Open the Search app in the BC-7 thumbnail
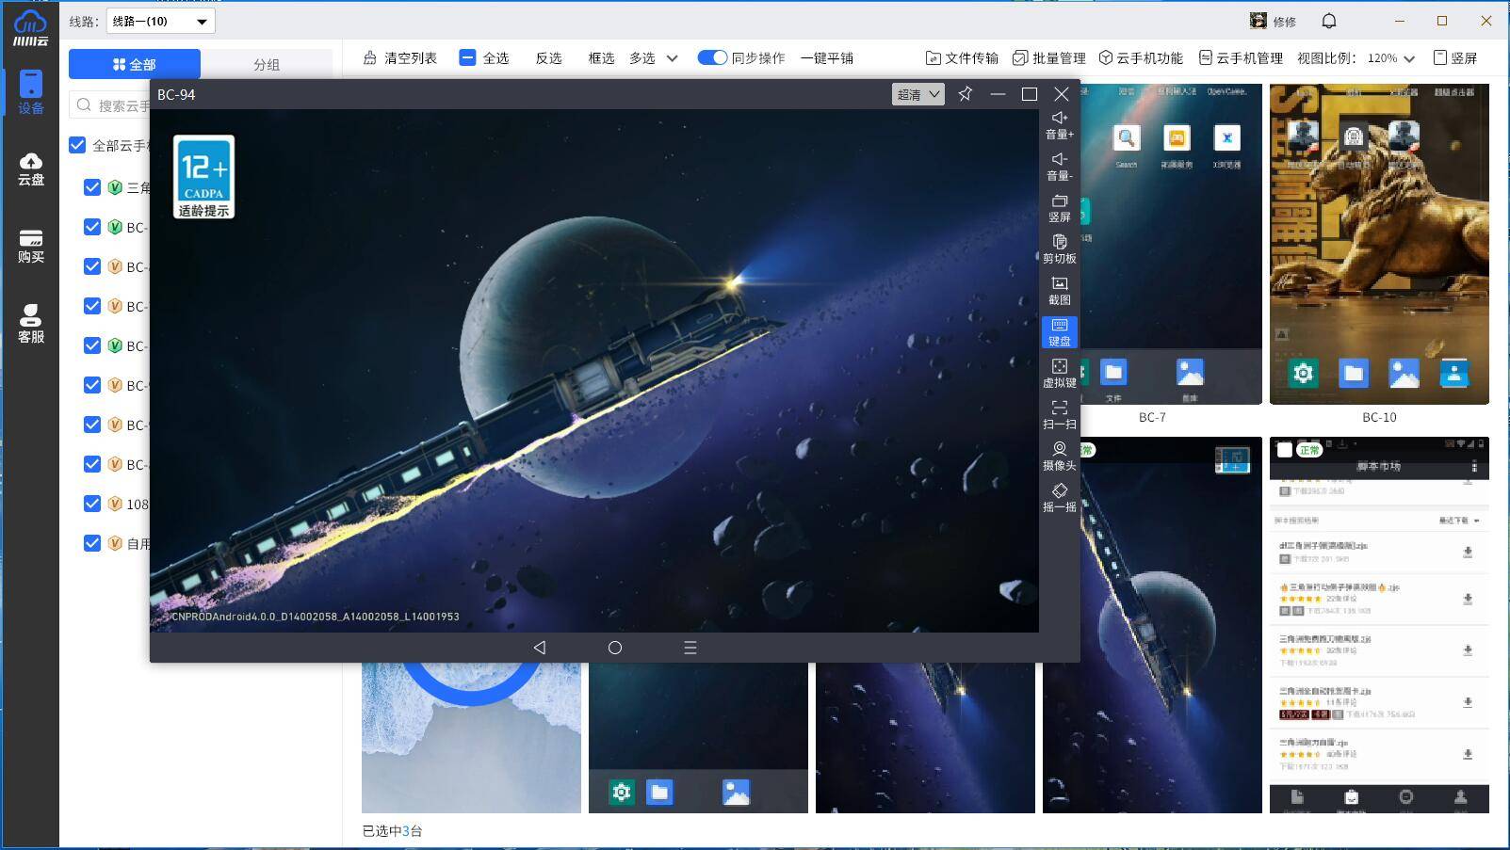 1127,138
